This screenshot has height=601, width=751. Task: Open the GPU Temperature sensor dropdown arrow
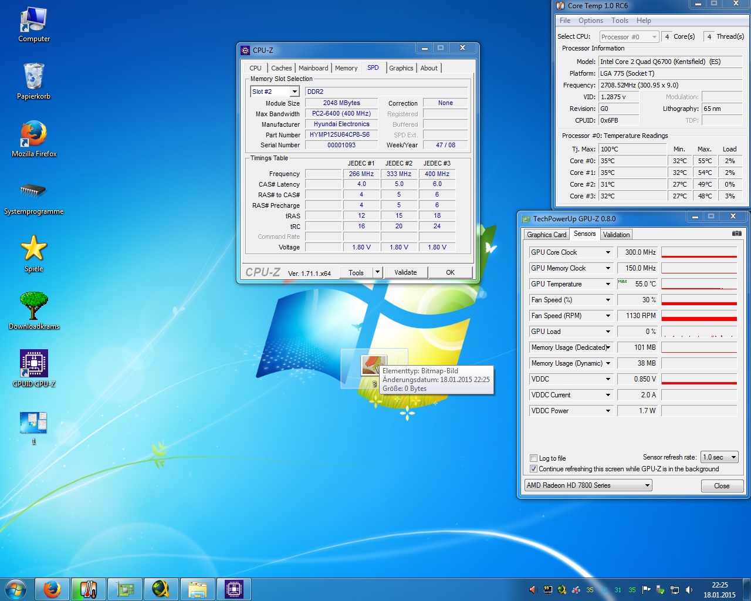pyautogui.click(x=608, y=284)
